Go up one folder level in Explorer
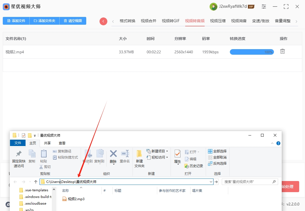The image size is (305, 211). click(35, 182)
